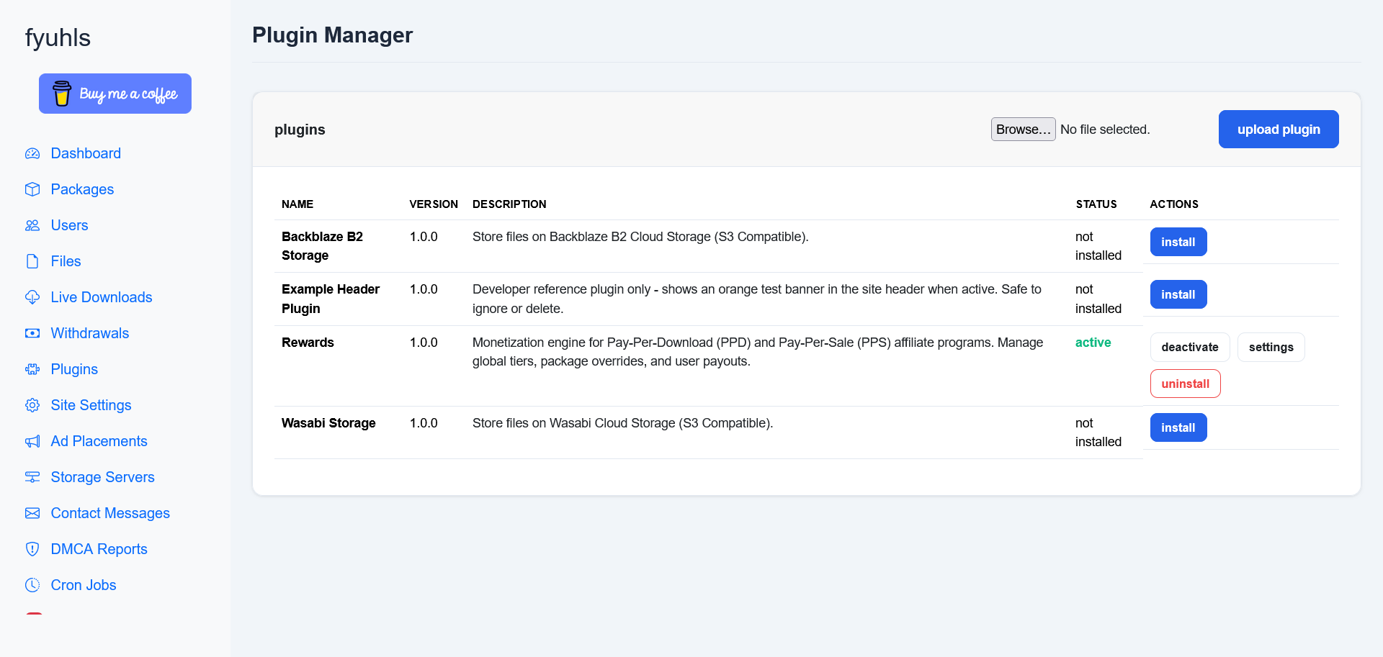1383x657 pixels.
Task: Click the Buy me a coffee banner
Action: 115,94
